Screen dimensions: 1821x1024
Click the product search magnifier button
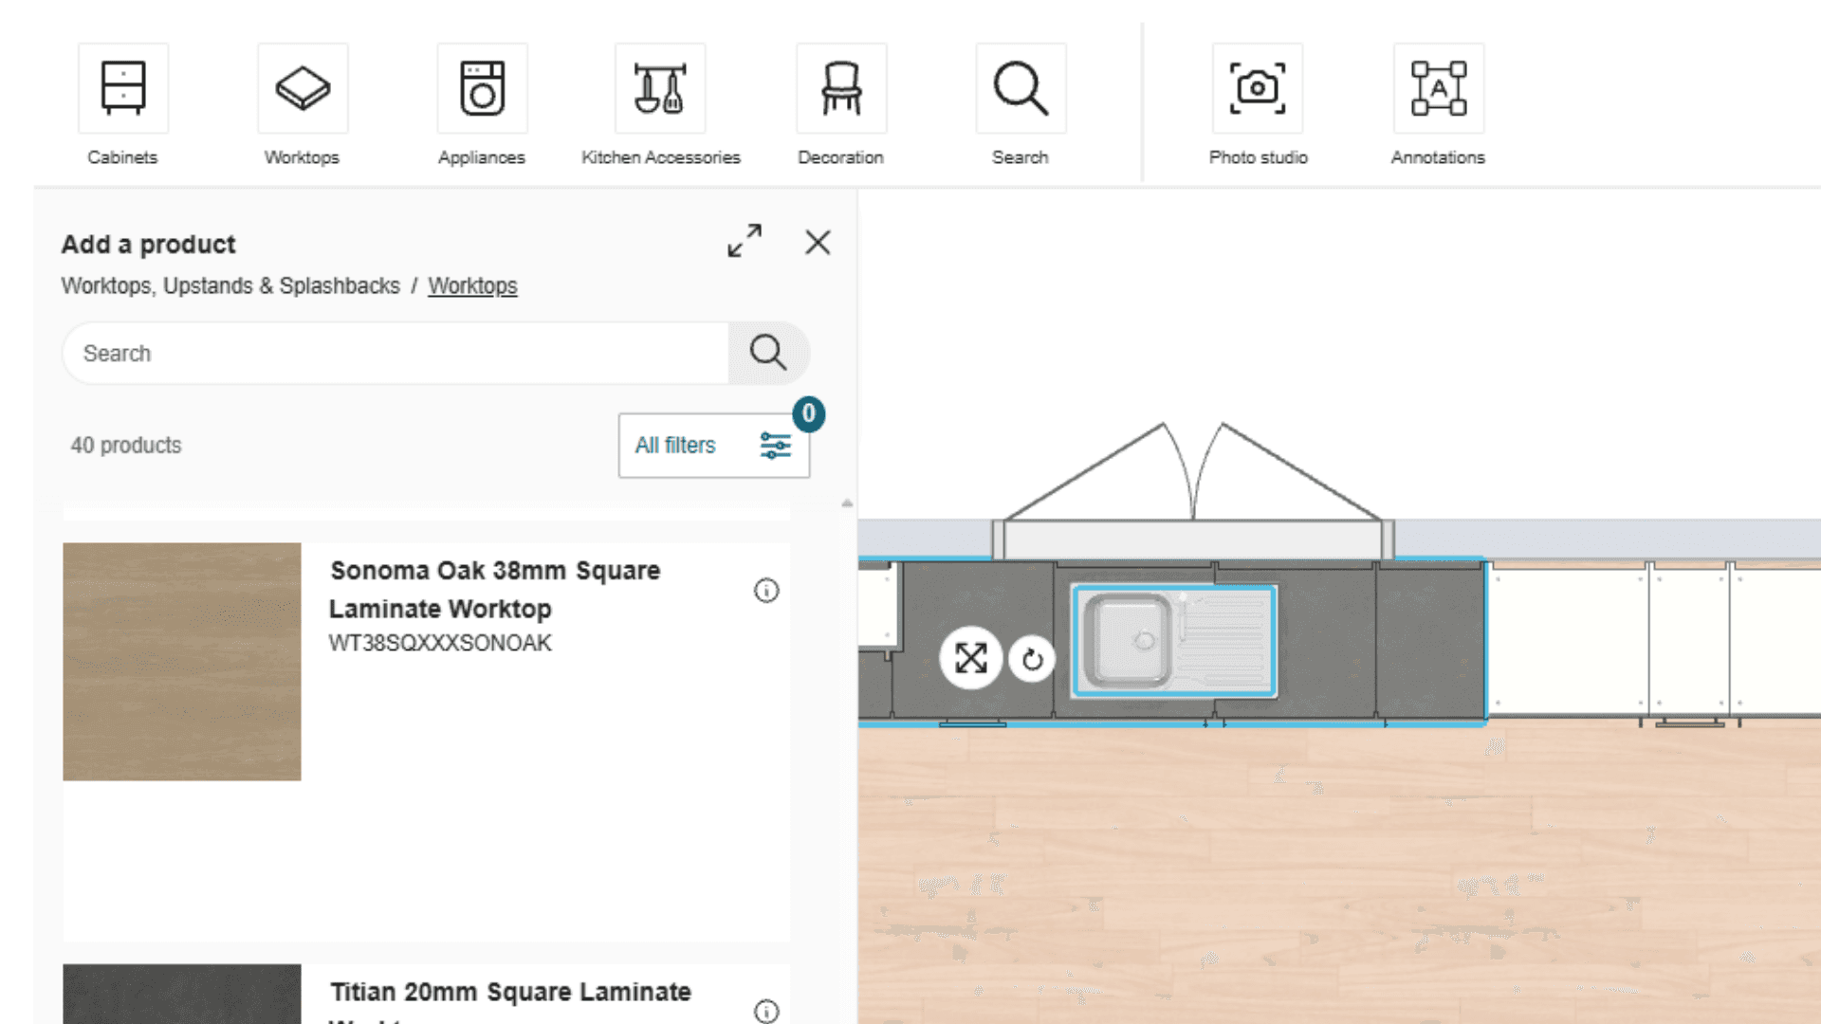coord(768,353)
